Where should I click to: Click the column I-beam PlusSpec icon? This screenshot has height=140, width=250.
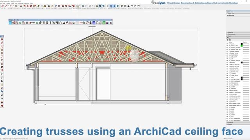(x=50, y=23)
